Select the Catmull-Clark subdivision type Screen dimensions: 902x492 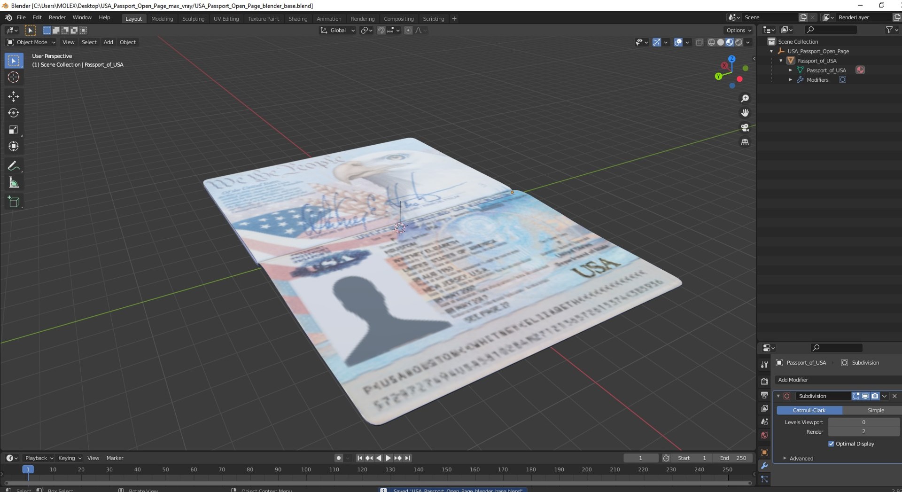coord(809,410)
